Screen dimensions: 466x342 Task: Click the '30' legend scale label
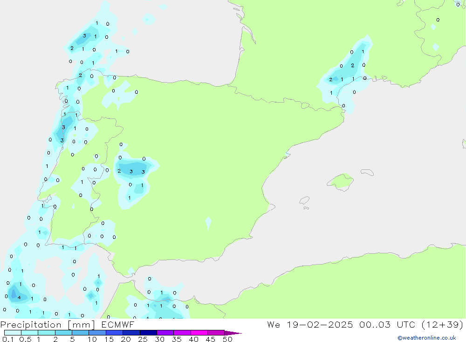pyautogui.click(x=160, y=339)
